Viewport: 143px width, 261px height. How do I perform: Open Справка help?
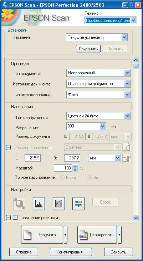[x=24, y=252]
